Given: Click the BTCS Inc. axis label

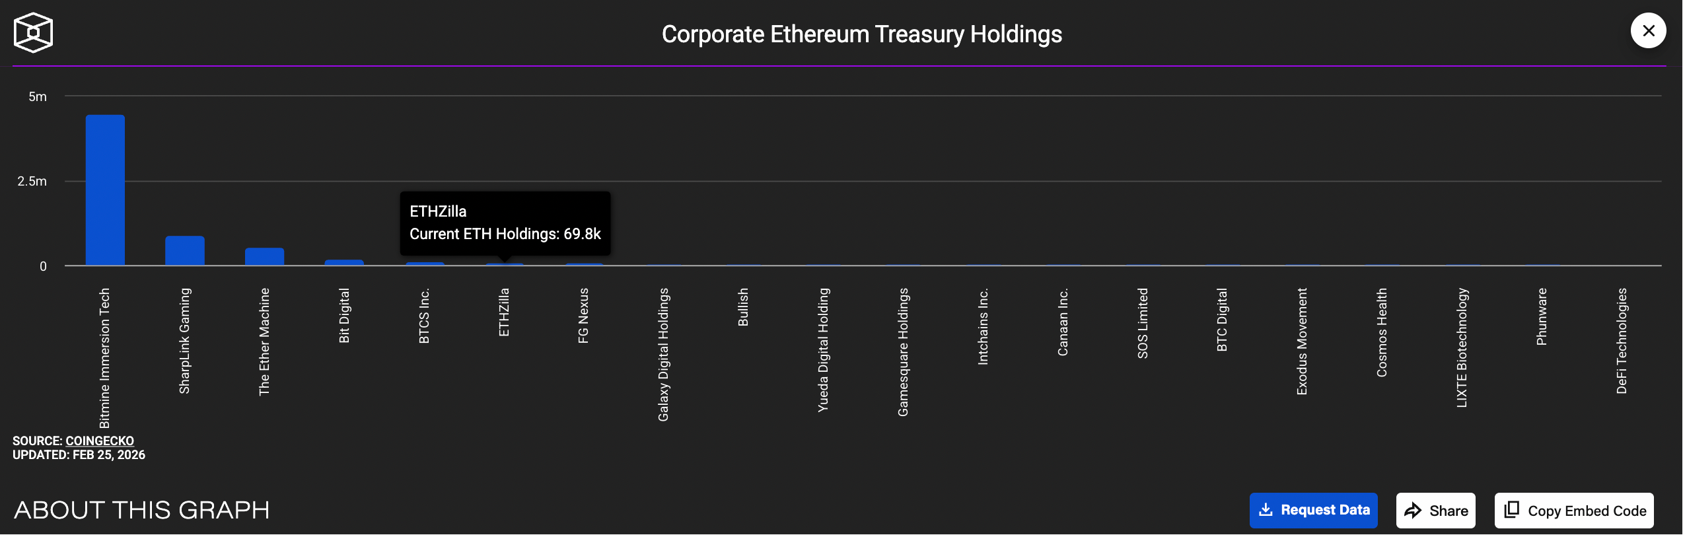Looking at the screenshot, I should click(x=424, y=316).
